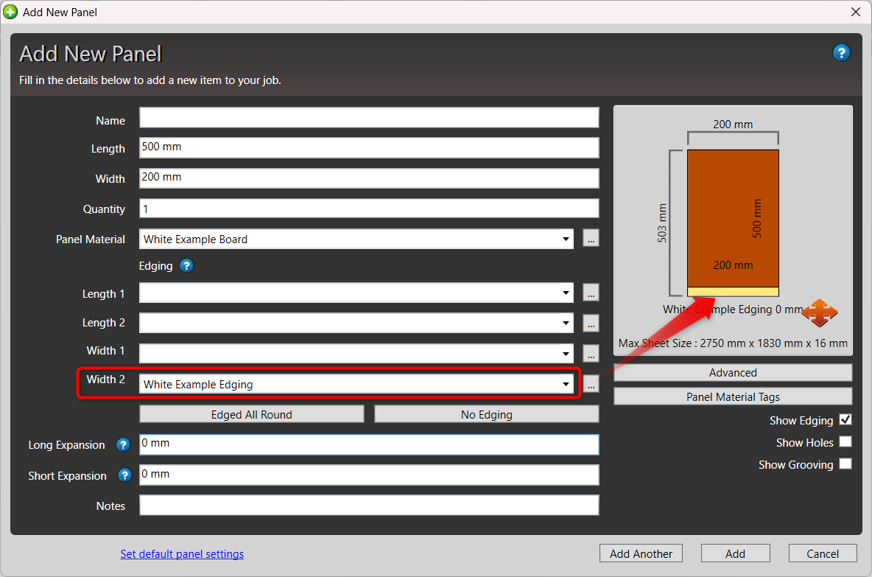Viewport: 872px width, 577px height.
Task: Open Panel Material Tags
Action: tap(733, 396)
